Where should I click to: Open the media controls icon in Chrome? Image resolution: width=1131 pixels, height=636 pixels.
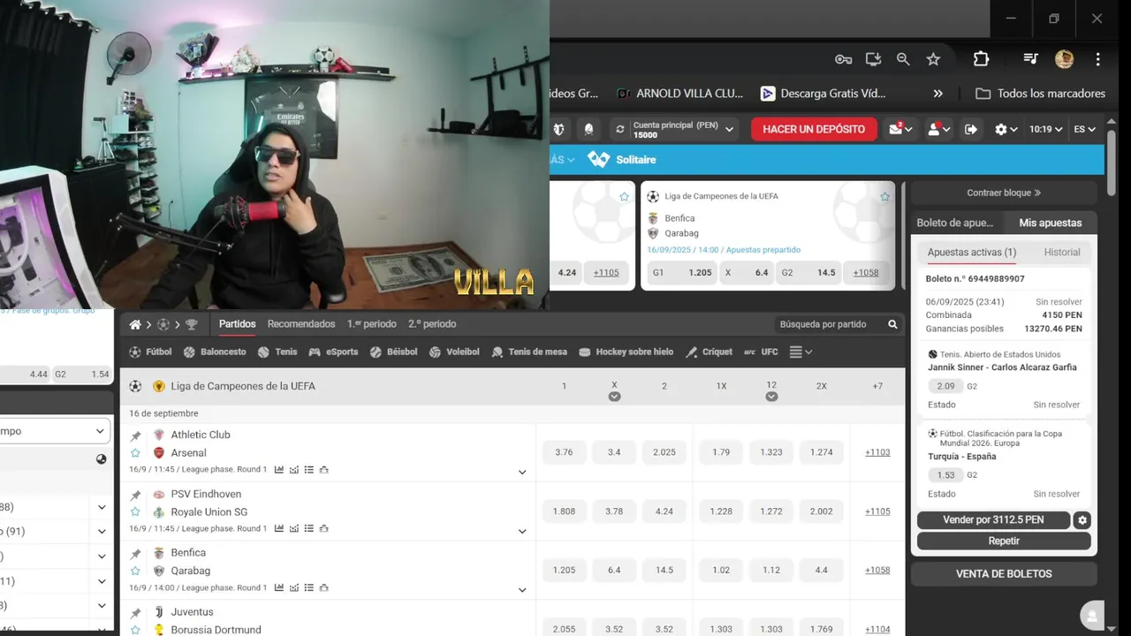coord(1030,59)
